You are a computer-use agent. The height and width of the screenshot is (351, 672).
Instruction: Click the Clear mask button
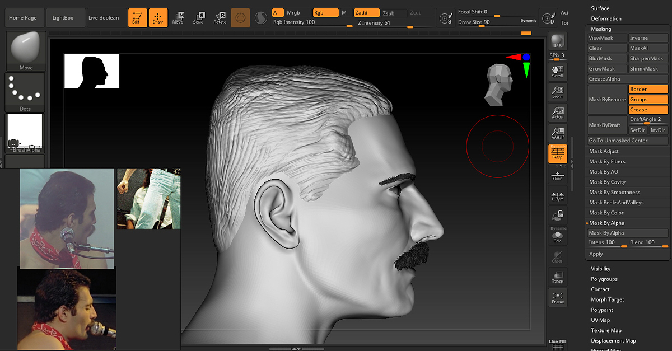pyautogui.click(x=607, y=48)
